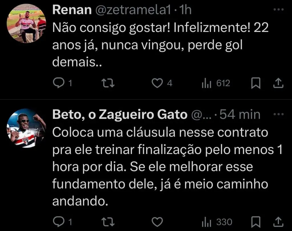The height and width of the screenshot is (231, 292).
Task: Click Renan's display name
Action: pos(72,11)
